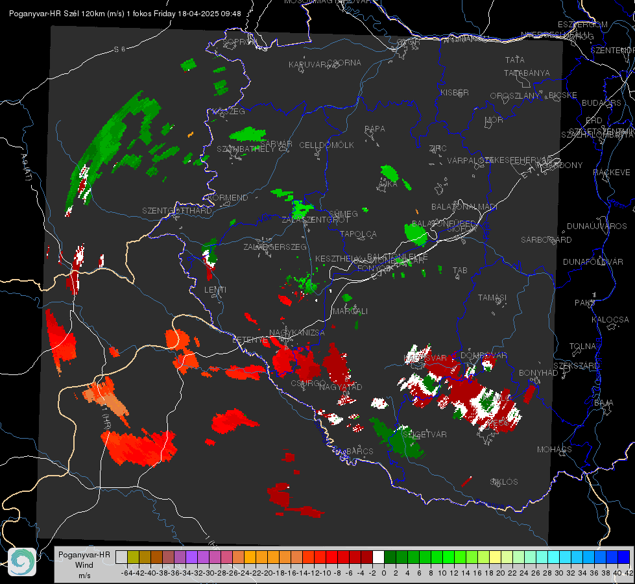Select the white swatch between -2 and 0
The image size is (635, 584).
(x=378, y=557)
